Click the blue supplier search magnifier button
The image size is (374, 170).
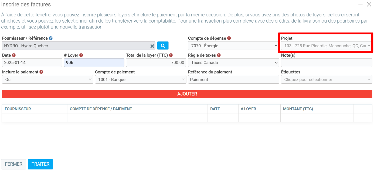(x=163, y=46)
